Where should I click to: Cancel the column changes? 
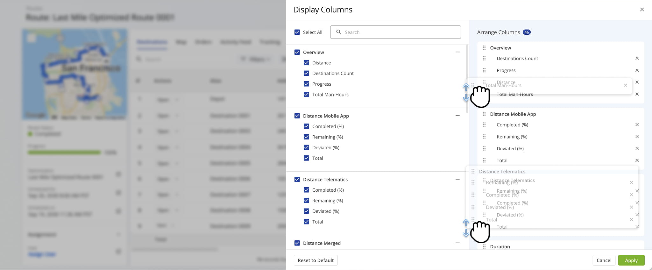click(x=604, y=260)
